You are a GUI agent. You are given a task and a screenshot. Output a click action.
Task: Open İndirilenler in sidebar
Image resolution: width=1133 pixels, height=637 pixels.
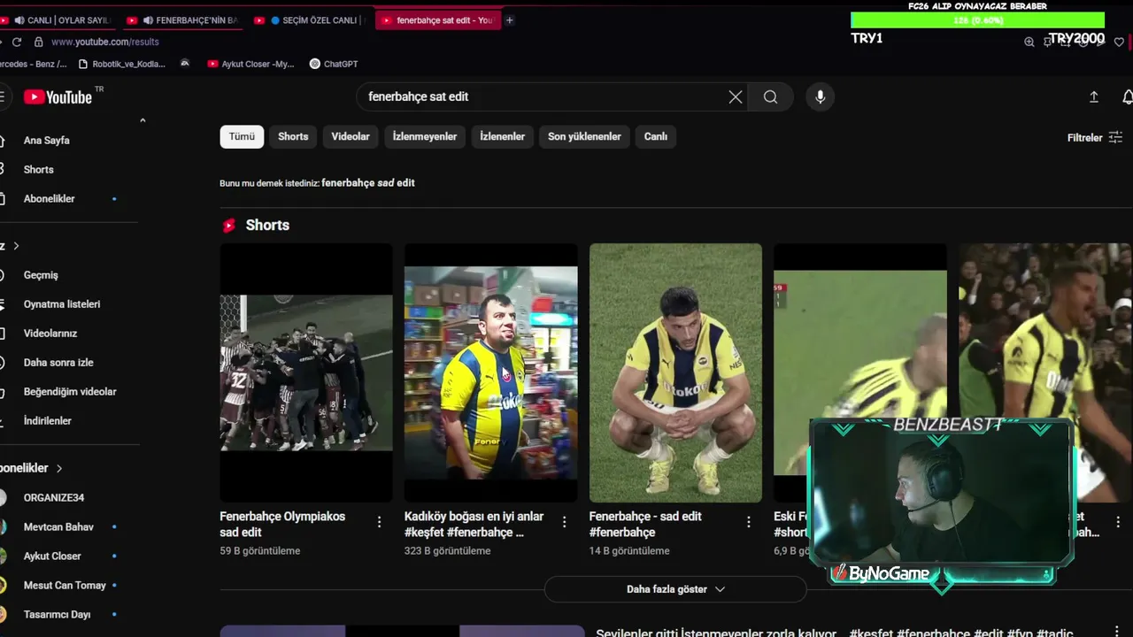48,420
